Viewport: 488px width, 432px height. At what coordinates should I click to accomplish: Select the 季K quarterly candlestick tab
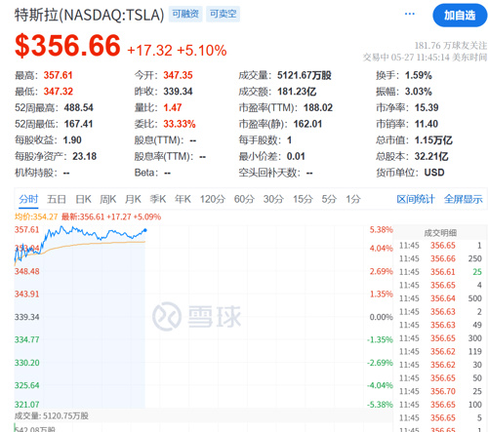[158, 199]
